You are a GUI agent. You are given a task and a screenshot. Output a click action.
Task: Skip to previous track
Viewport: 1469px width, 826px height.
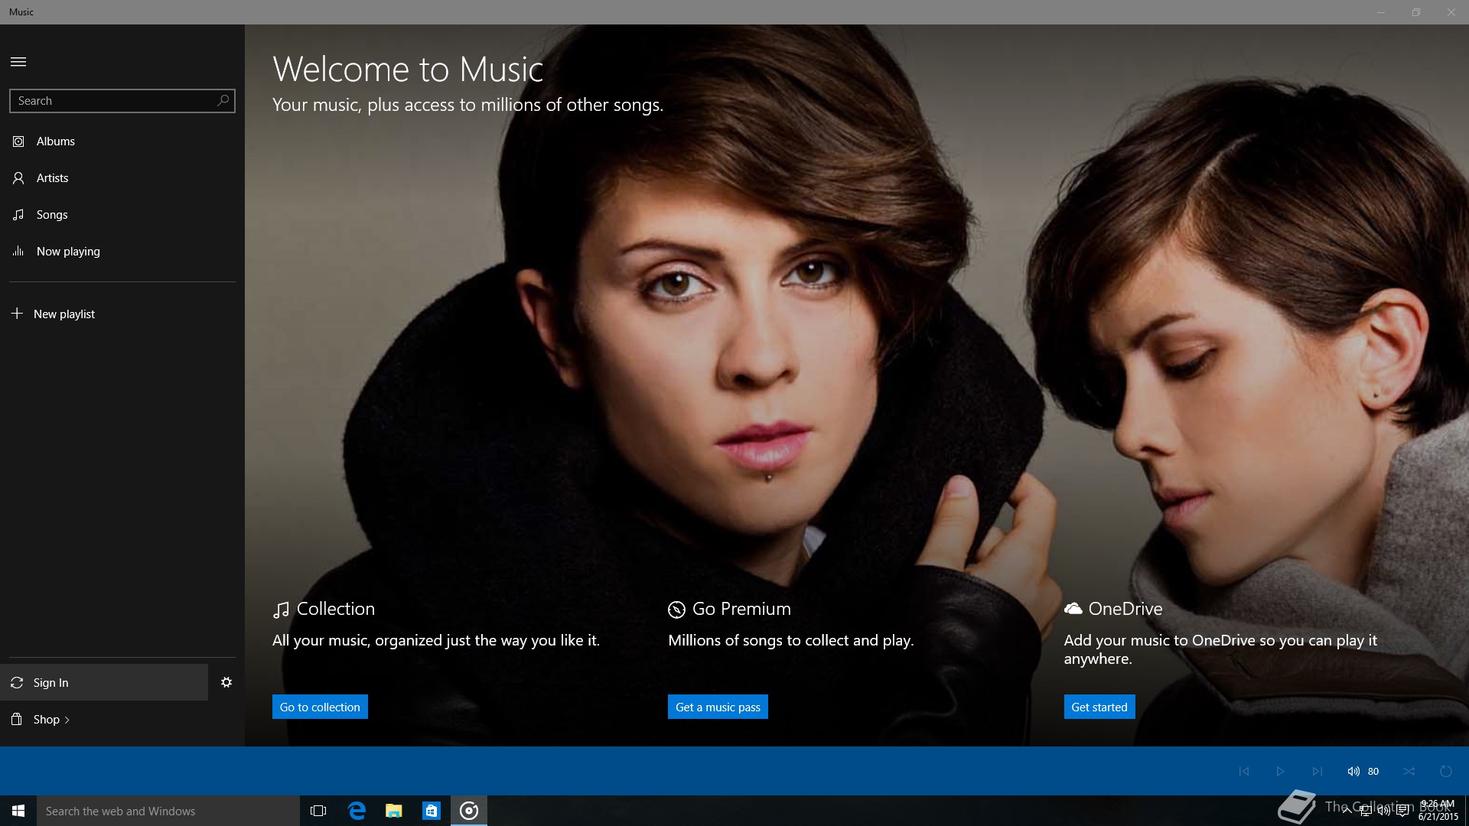point(1244,771)
